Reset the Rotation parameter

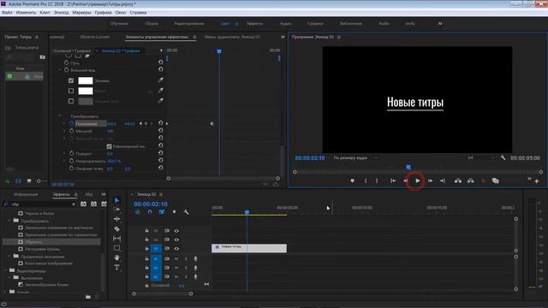point(160,153)
